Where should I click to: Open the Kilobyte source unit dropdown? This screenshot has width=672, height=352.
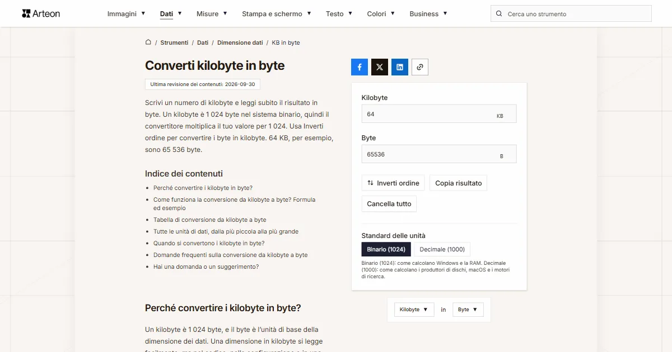coord(414,310)
